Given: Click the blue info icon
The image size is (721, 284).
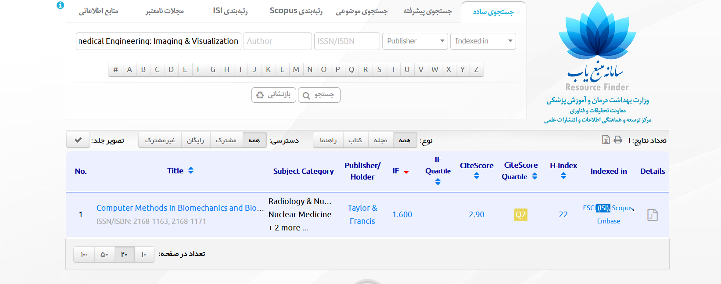Looking at the screenshot, I should 61,5.
